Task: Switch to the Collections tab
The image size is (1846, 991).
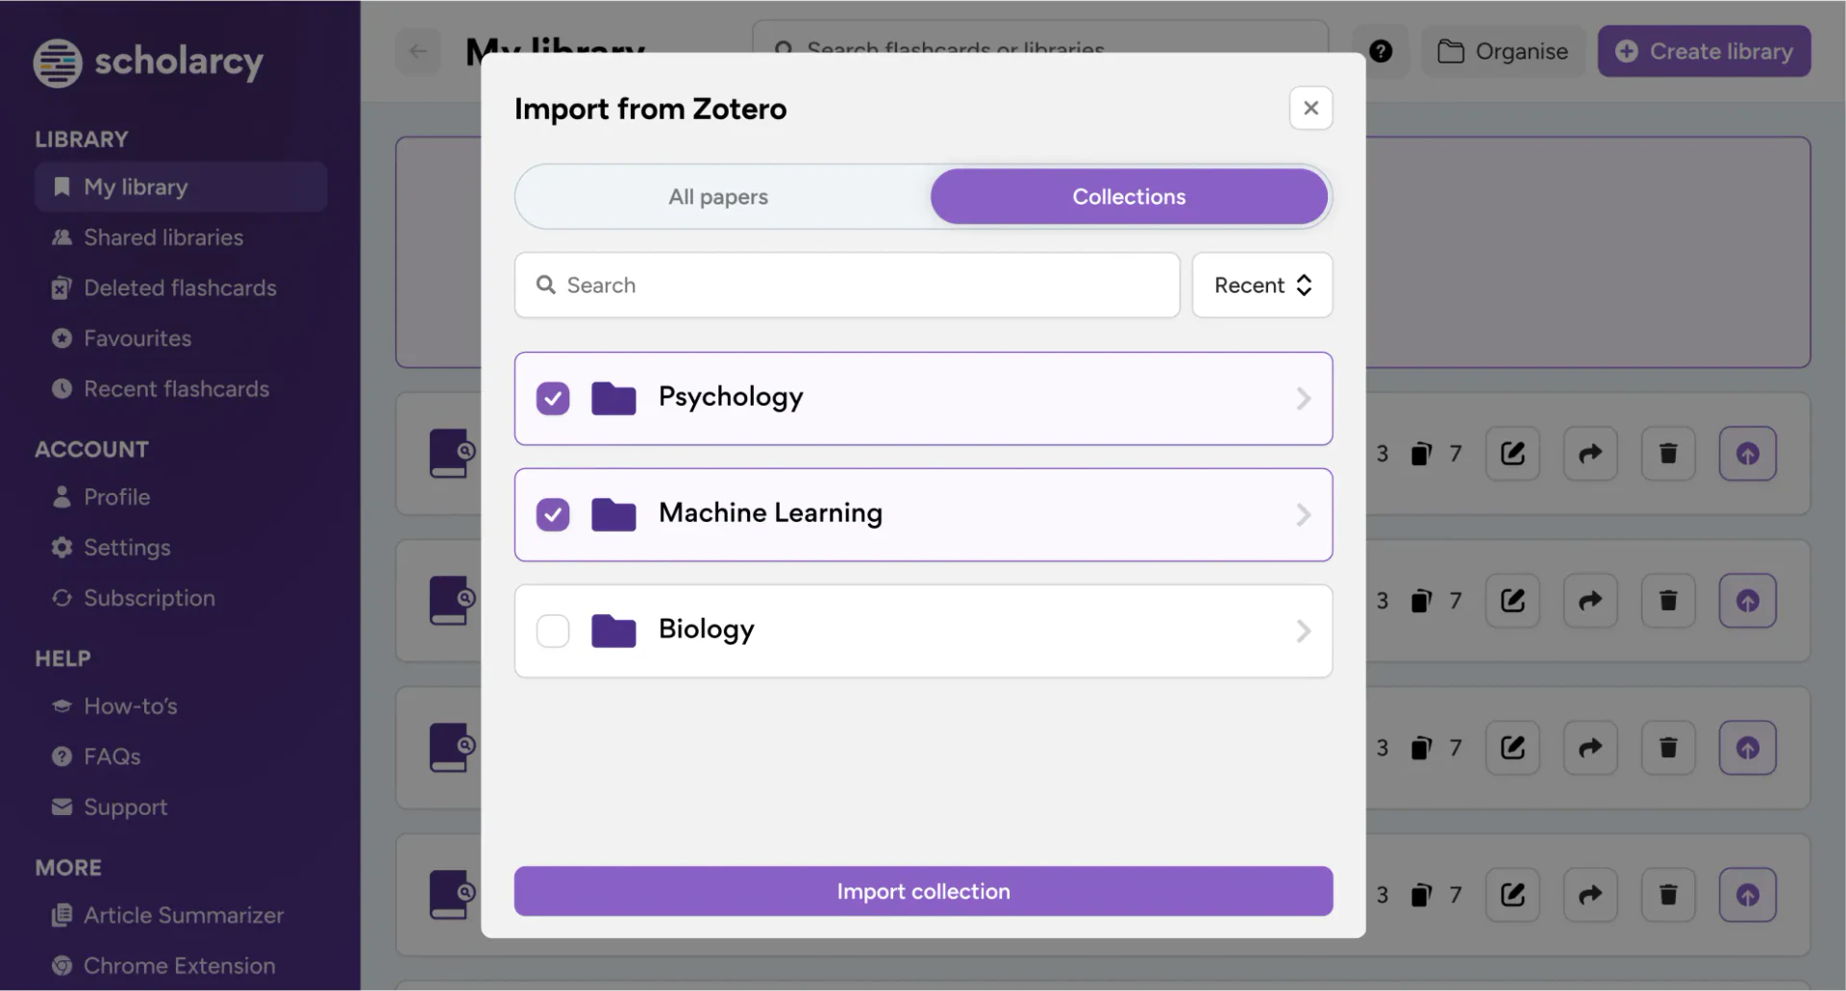Action: [1129, 196]
